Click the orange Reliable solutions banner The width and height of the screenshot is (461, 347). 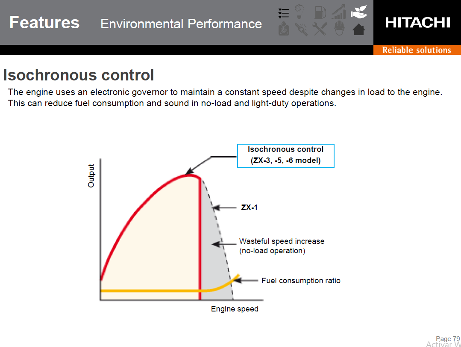pyautogui.click(x=417, y=50)
